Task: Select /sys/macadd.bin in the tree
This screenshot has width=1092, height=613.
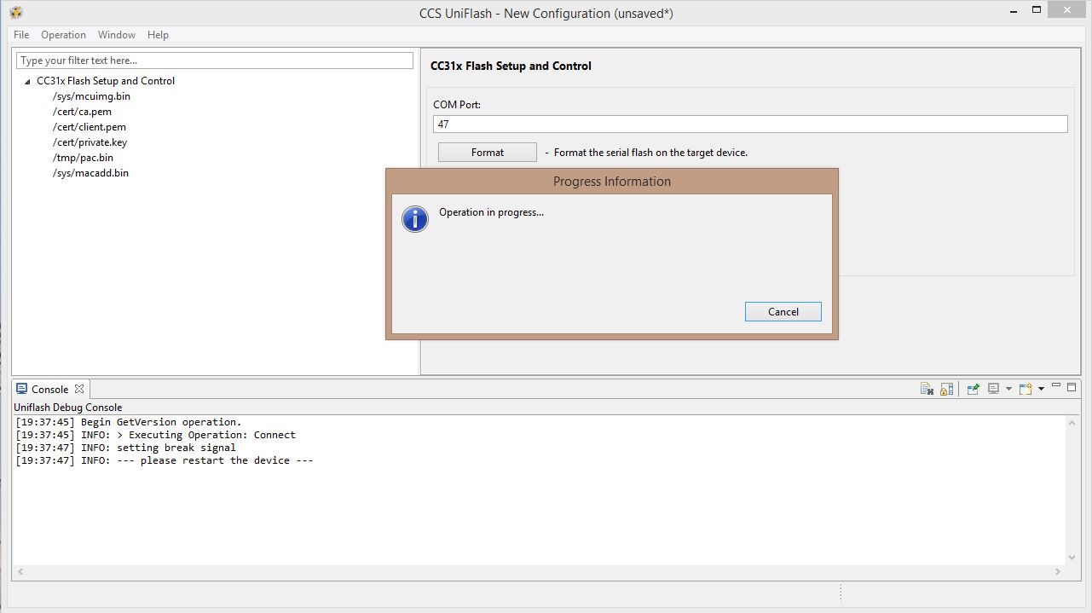Action: coord(90,173)
